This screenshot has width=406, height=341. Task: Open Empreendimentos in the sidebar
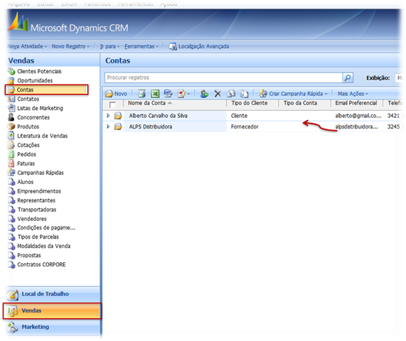point(39,191)
